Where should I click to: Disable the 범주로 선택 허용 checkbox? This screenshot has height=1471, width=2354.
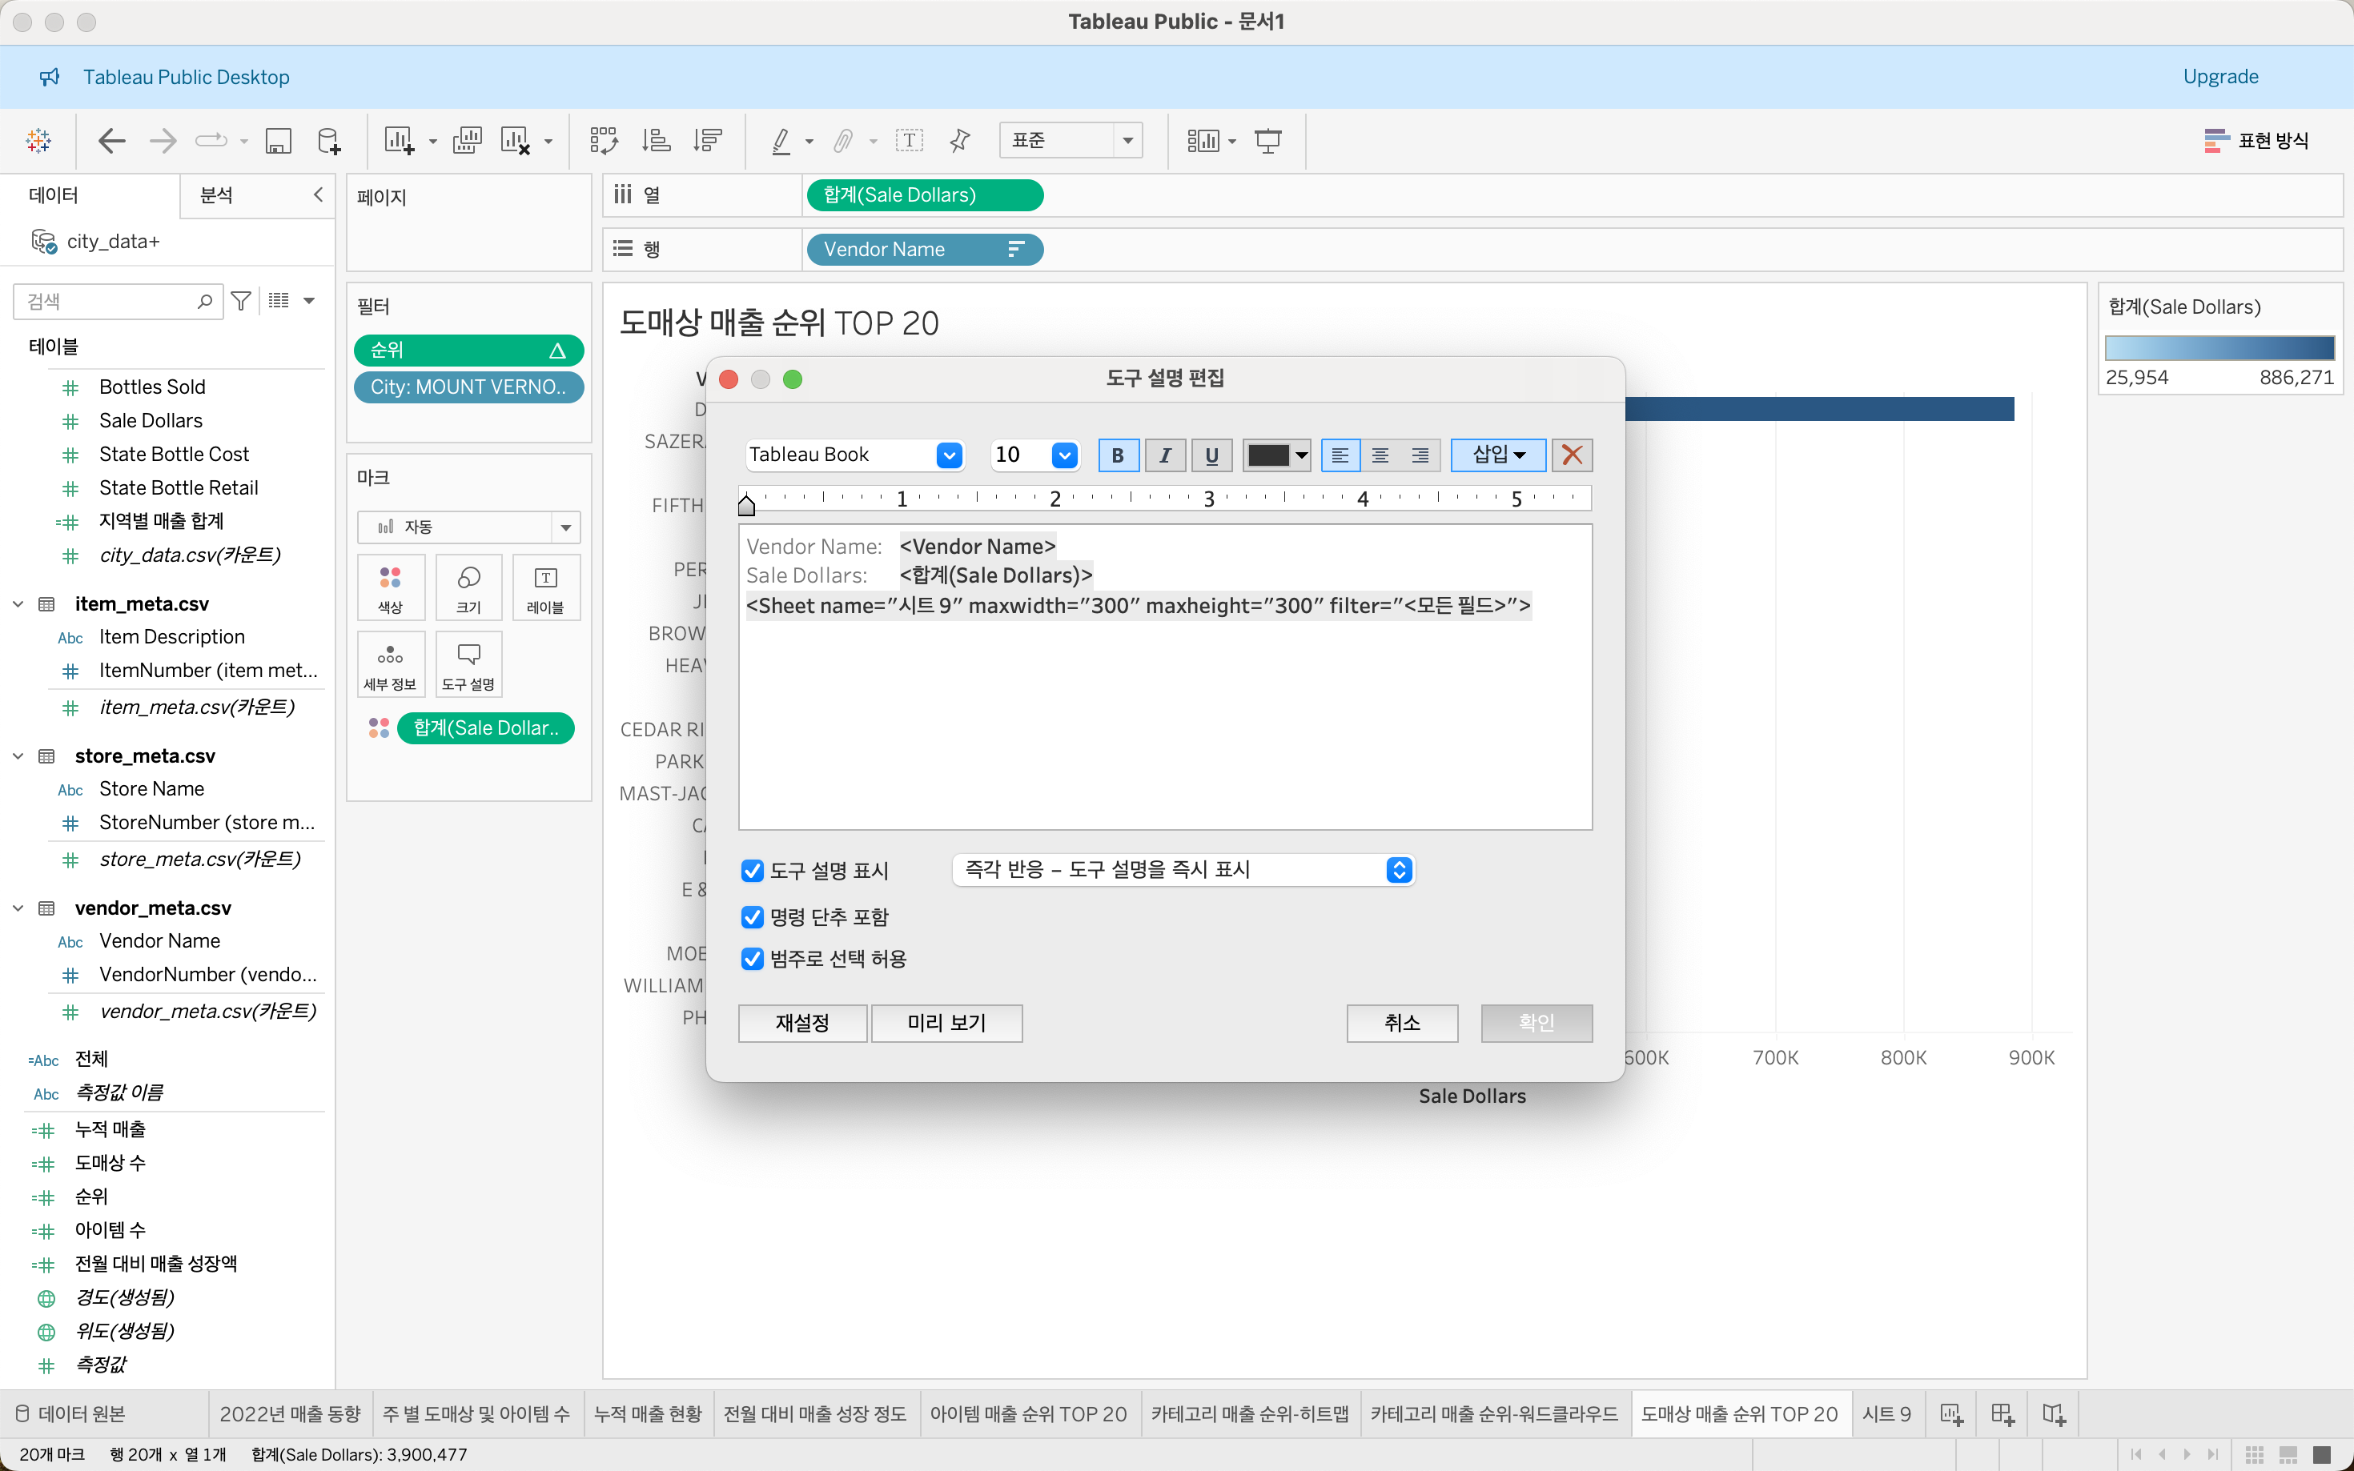coord(751,958)
